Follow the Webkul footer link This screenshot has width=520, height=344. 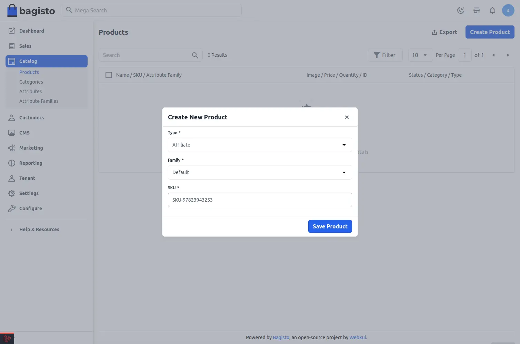coord(358,337)
